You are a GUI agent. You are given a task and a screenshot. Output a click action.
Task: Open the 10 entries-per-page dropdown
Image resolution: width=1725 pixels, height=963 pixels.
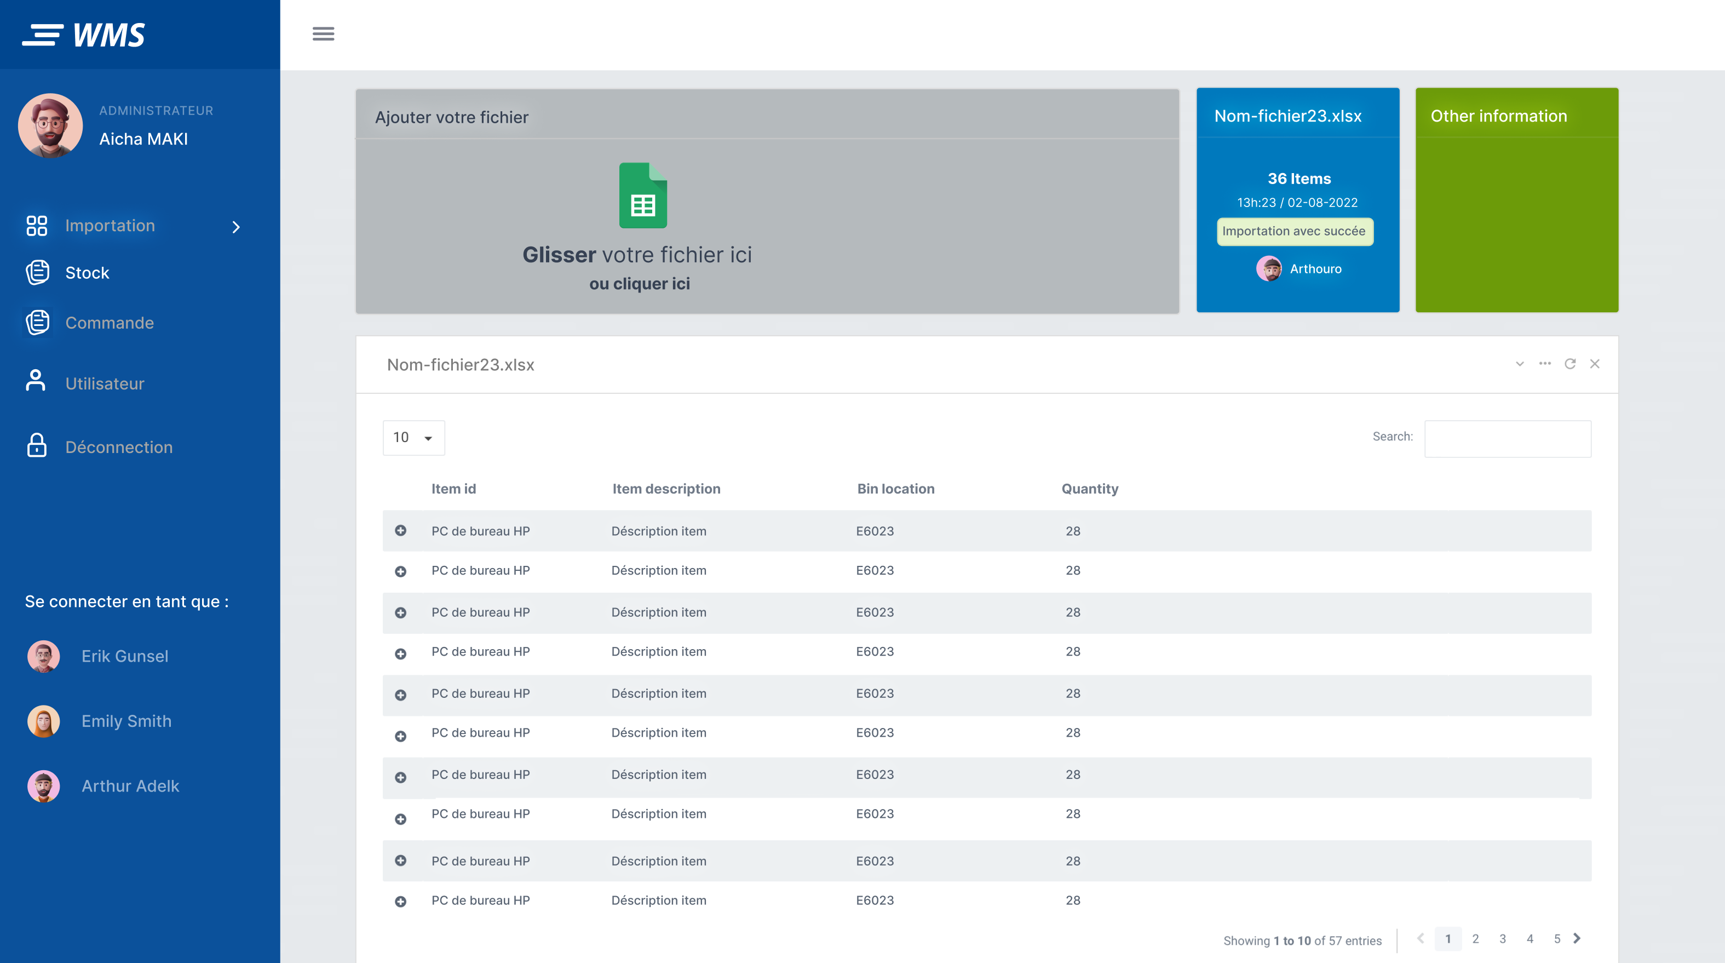pos(413,437)
